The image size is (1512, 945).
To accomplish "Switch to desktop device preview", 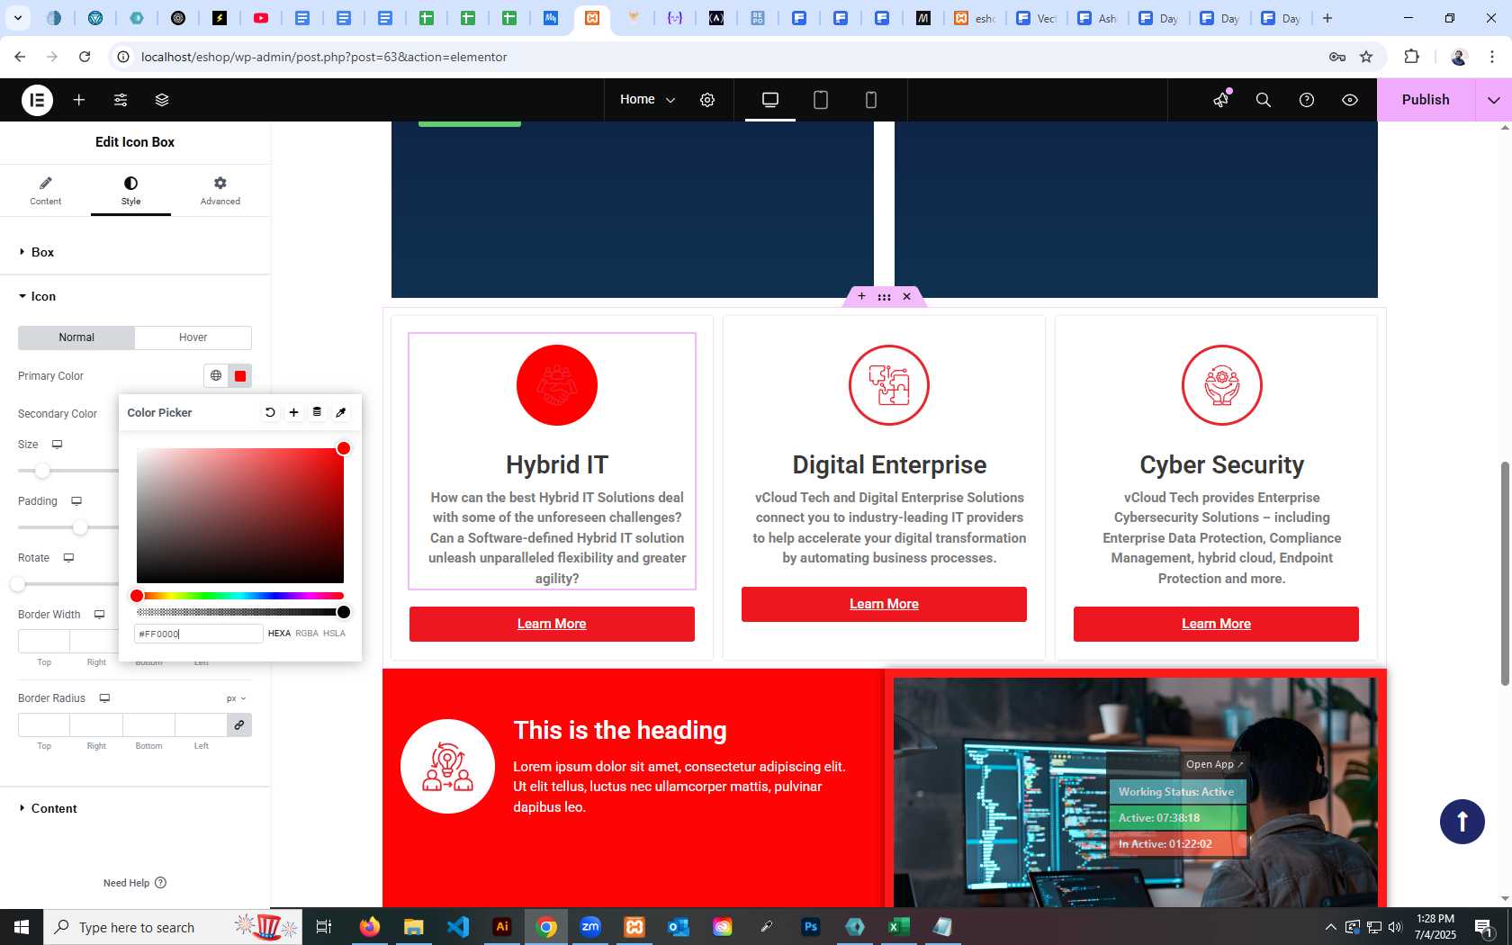I will tap(770, 100).
